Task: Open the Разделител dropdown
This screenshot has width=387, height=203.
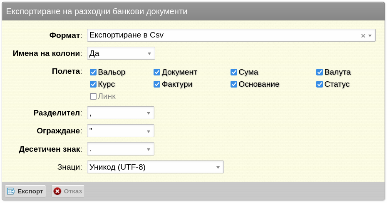Action: [x=121, y=113]
